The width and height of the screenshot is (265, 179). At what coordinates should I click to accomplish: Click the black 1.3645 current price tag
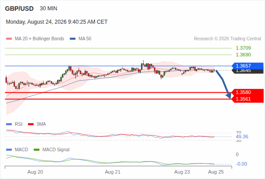tap(247, 72)
